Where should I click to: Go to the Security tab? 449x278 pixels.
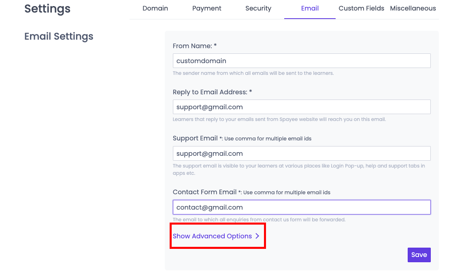[x=258, y=8]
